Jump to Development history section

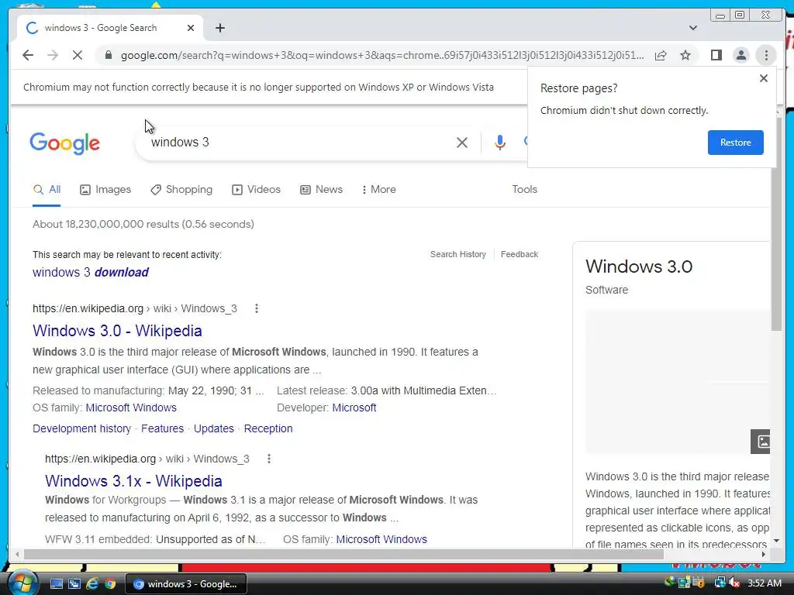click(x=81, y=428)
